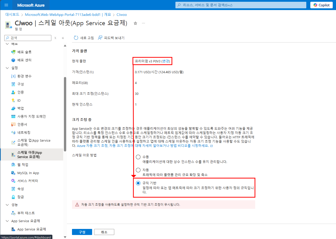Click the 새로 고침 refresh icon
Viewport: 336px width, 239px height.
coord(76,38)
